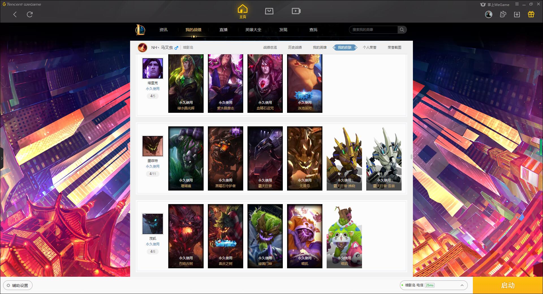Open the 喜庆之树 skin card
This screenshot has width=543, height=294.
click(x=225, y=236)
